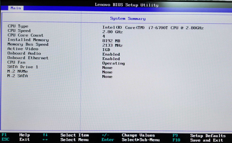
Task: Click the Select Item footer label
Action: tap(75, 135)
